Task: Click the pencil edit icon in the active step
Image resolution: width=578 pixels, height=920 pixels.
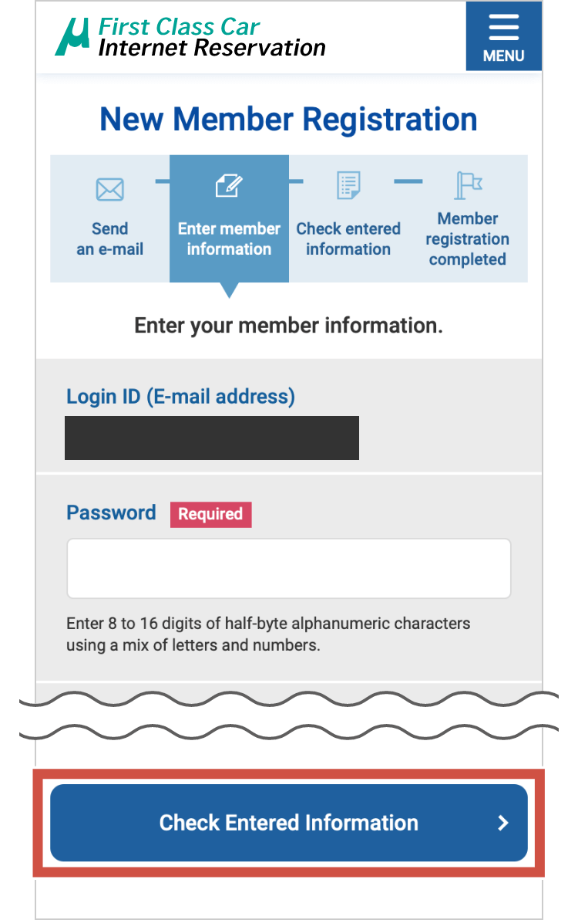Action: coord(229,186)
